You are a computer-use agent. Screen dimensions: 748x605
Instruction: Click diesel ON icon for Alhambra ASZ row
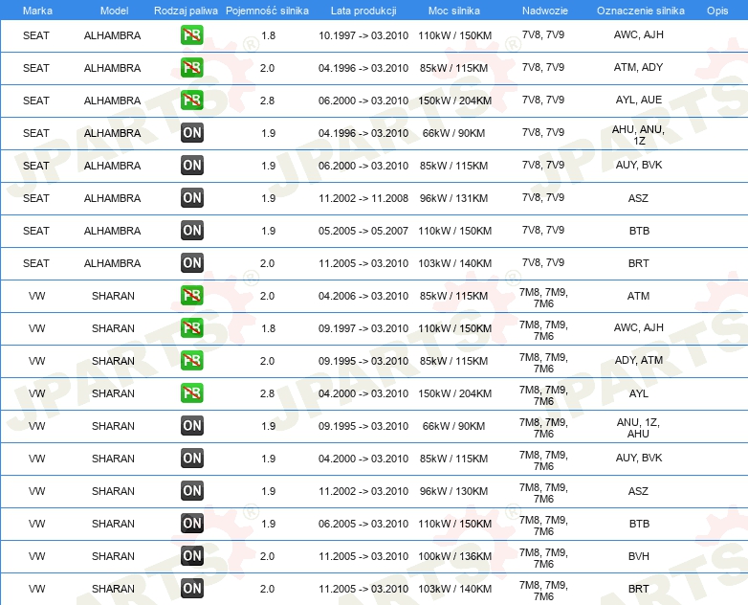191,198
